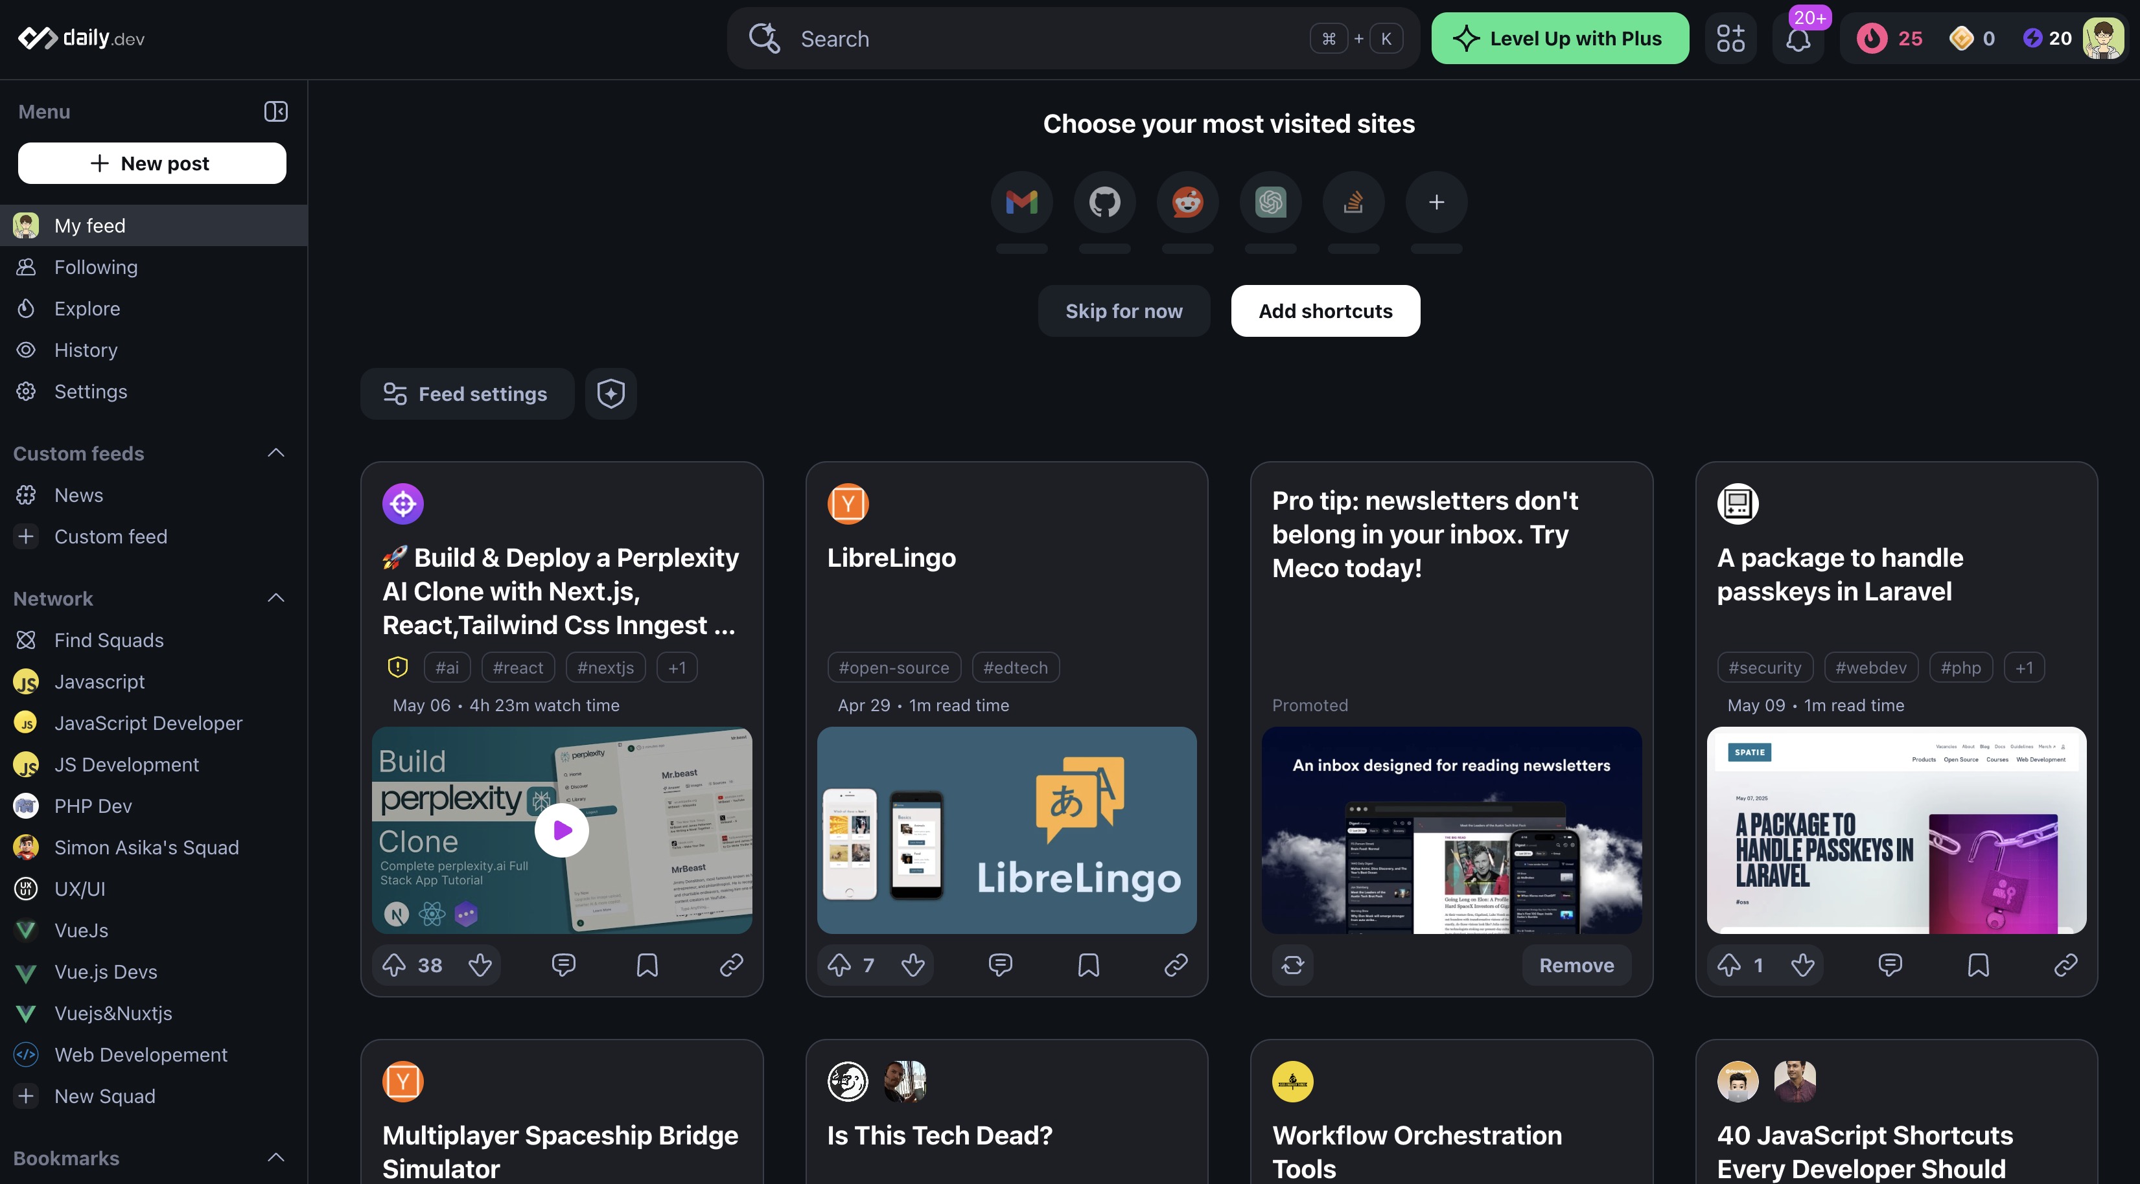Open the content shield icon beside Feed settings
The width and height of the screenshot is (2140, 1184).
pos(611,394)
